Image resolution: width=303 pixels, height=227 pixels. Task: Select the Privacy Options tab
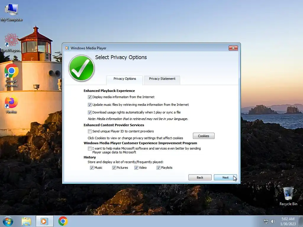coord(125,80)
